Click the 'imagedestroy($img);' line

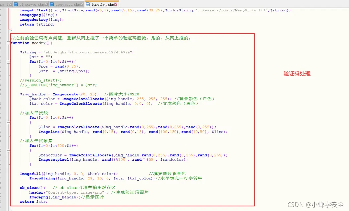tap(42, 20)
